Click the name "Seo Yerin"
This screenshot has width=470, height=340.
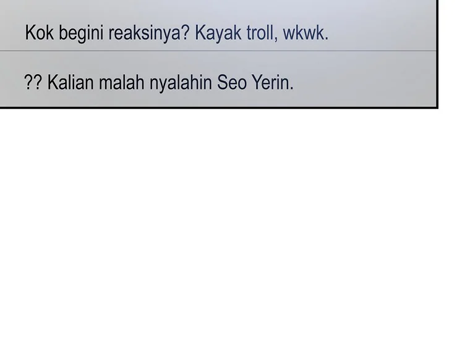coord(255,82)
